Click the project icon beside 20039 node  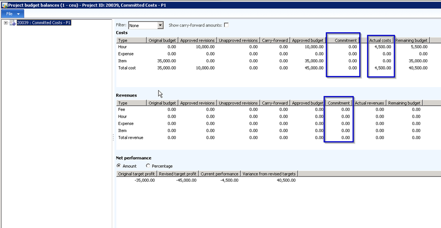tap(12, 23)
